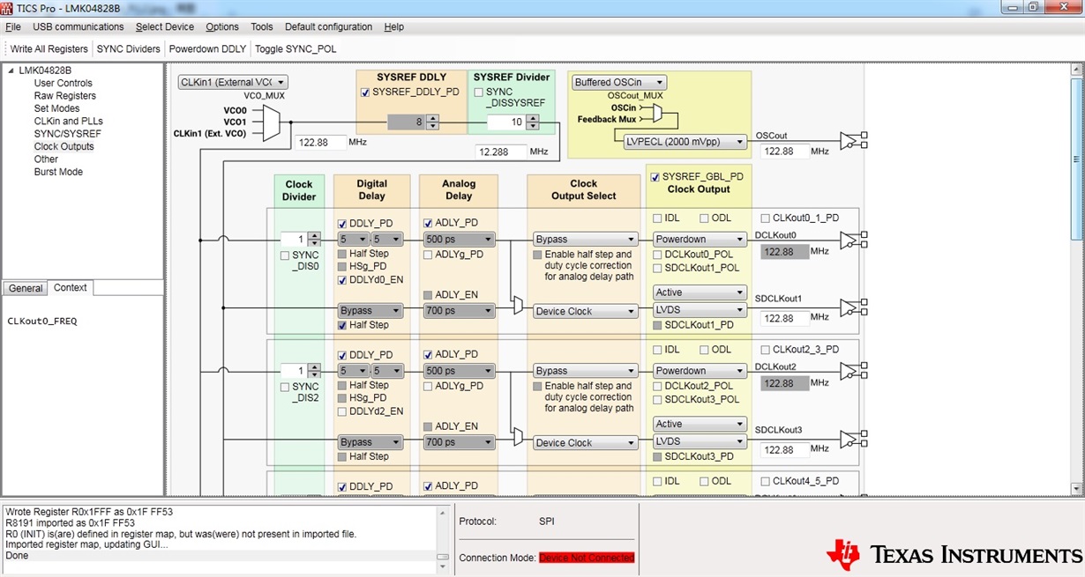This screenshot has width=1085, height=577.
Task: Check DCLKout2_POL checkbox
Action: pyautogui.click(x=658, y=386)
